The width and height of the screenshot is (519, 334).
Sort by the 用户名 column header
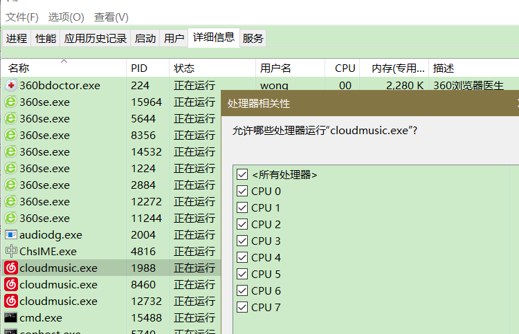point(290,68)
